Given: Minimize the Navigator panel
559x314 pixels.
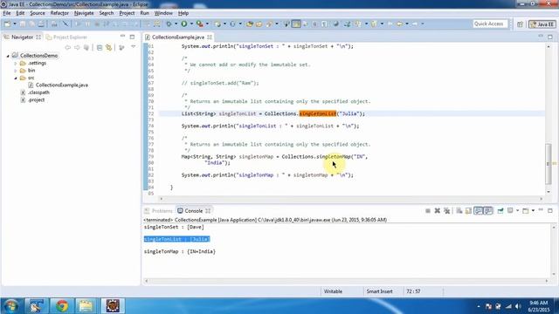Looking at the screenshot, I should point(122,37).
